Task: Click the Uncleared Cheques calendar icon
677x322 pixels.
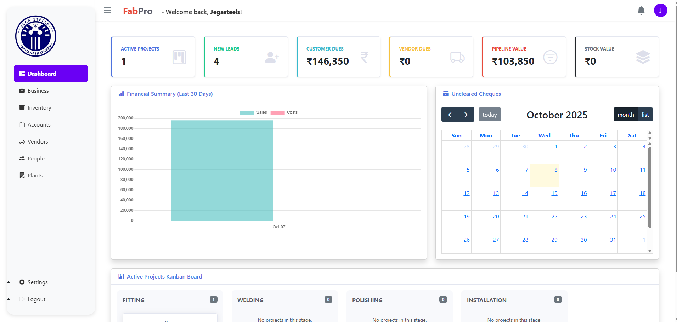Action: [x=445, y=94]
